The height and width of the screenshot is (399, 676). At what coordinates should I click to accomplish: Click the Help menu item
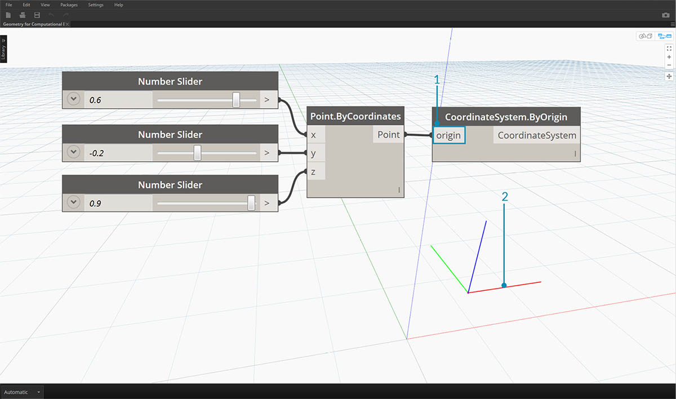(118, 5)
